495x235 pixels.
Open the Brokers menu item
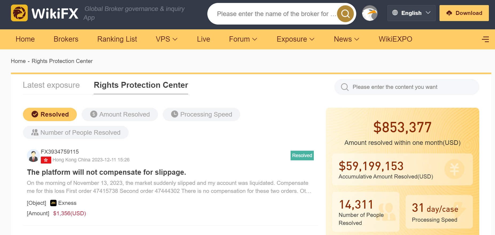click(66, 39)
